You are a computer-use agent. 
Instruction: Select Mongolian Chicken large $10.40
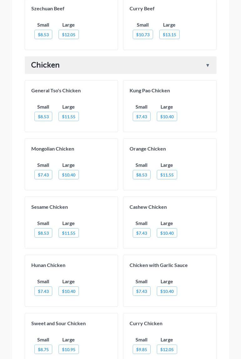click(x=69, y=175)
